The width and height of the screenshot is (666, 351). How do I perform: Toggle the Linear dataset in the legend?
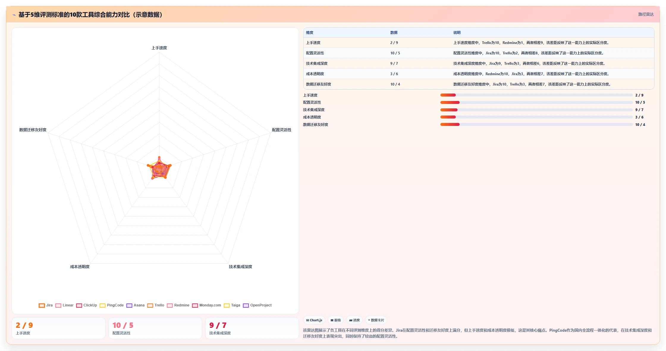[64, 305]
